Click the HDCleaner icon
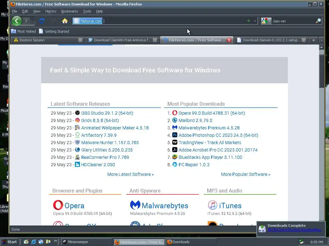The width and height of the screenshot is (329, 246). (77, 164)
